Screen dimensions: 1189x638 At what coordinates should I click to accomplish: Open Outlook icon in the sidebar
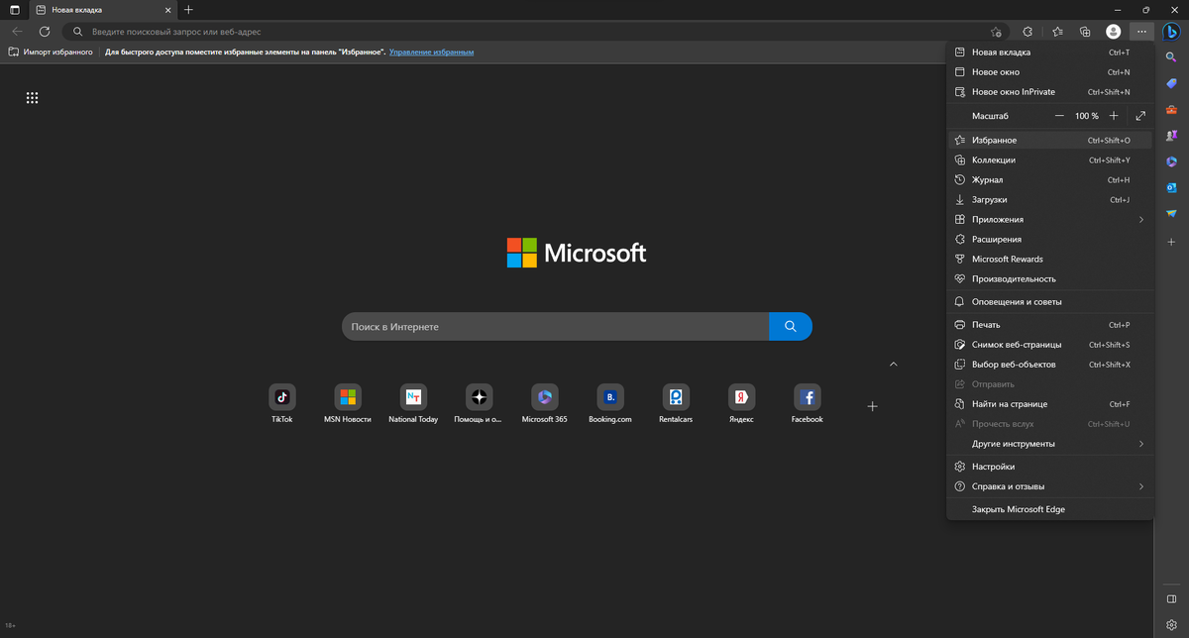1170,187
